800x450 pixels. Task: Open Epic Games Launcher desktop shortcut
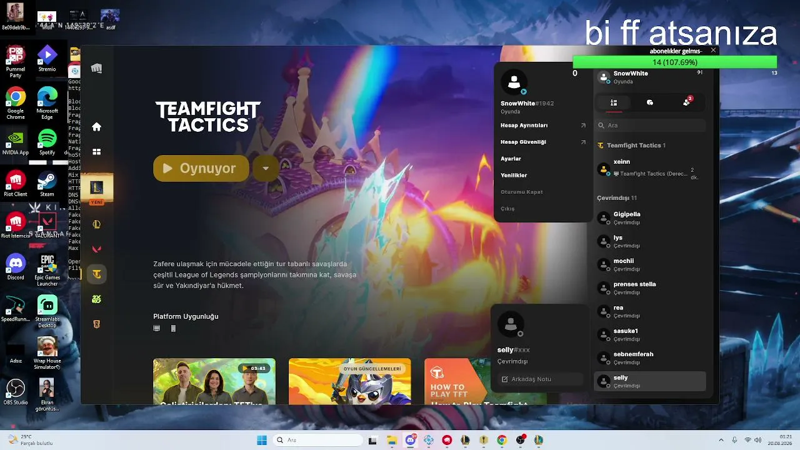(47, 271)
